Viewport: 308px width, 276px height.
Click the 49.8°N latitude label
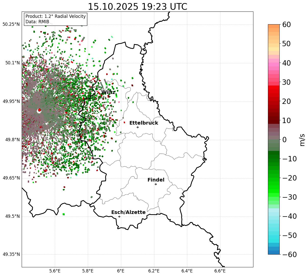point(12,140)
